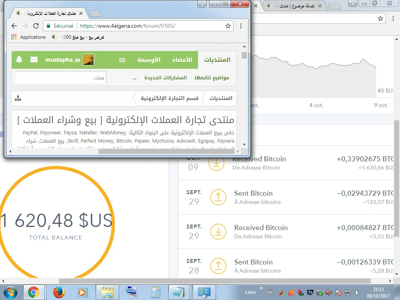Image resolution: width=400 pixels, height=300 pixels.
Task: Open the Windows Start menu
Action: pyautogui.click(x=10, y=292)
